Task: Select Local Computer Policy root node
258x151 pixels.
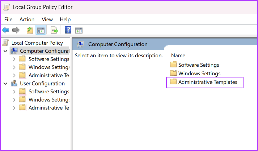Action: pyautogui.click(x=37, y=43)
